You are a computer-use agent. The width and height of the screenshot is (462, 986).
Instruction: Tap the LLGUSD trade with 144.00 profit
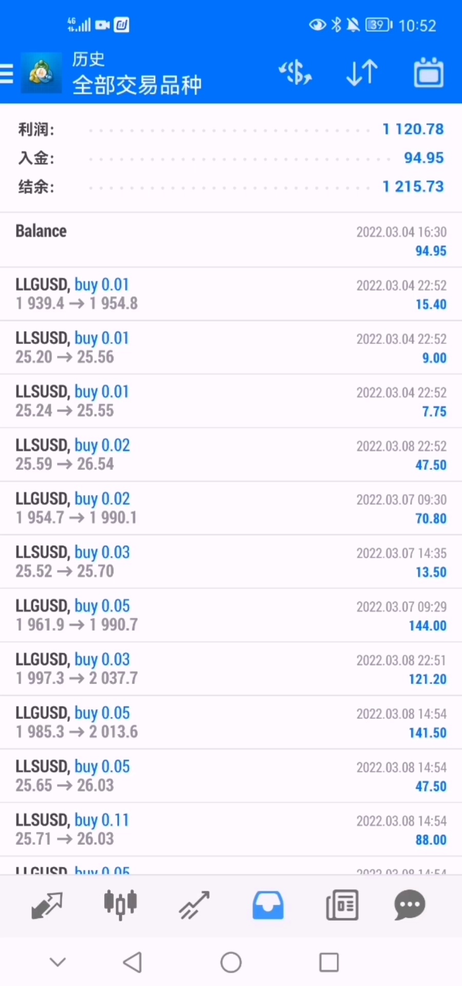tap(231, 615)
